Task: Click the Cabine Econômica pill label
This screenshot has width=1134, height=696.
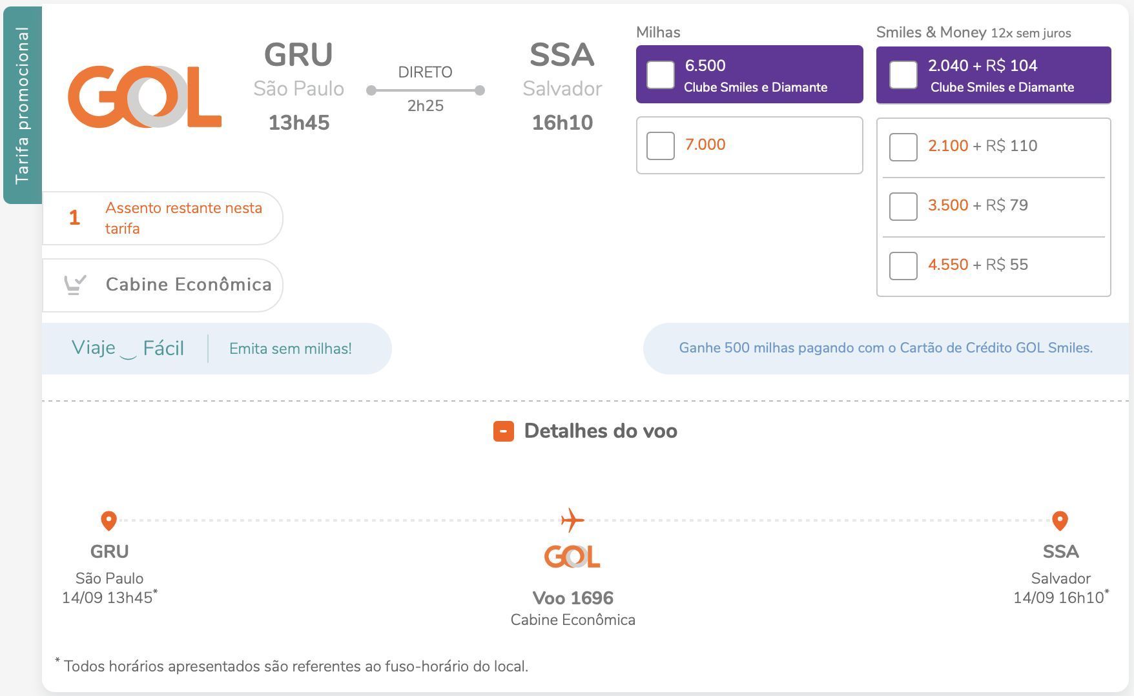Action: click(x=189, y=285)
